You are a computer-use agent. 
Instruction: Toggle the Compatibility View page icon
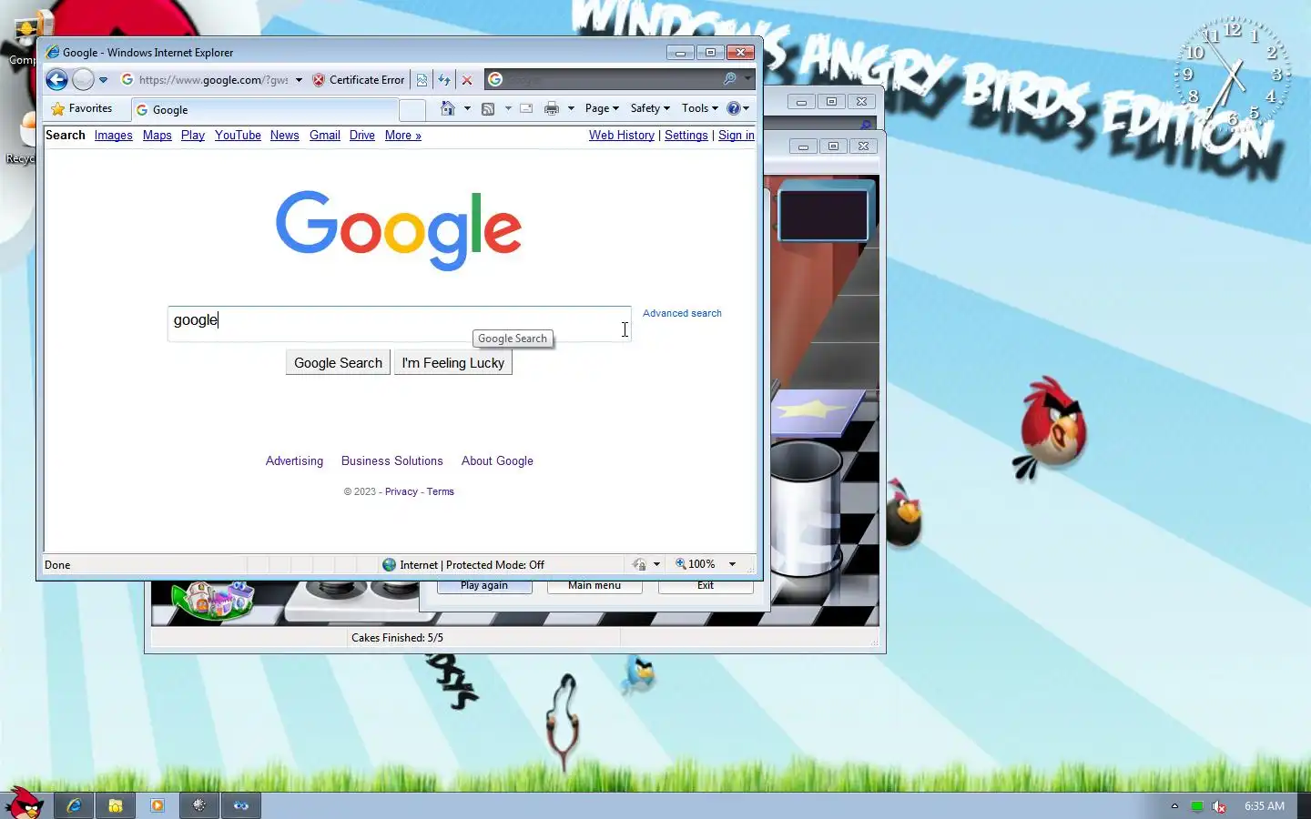pyautogui.click(x=422, y=80)
